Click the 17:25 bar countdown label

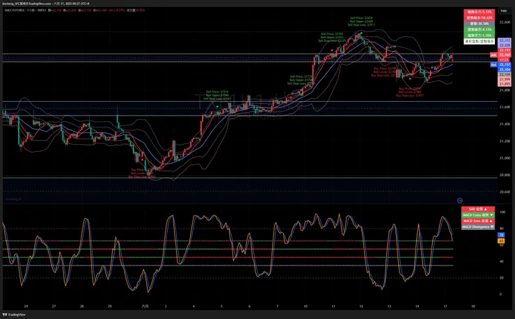click(505, 60)
